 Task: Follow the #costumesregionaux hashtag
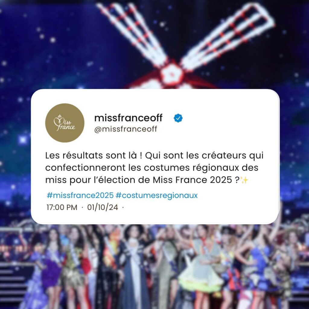click(x=157, y=195)
